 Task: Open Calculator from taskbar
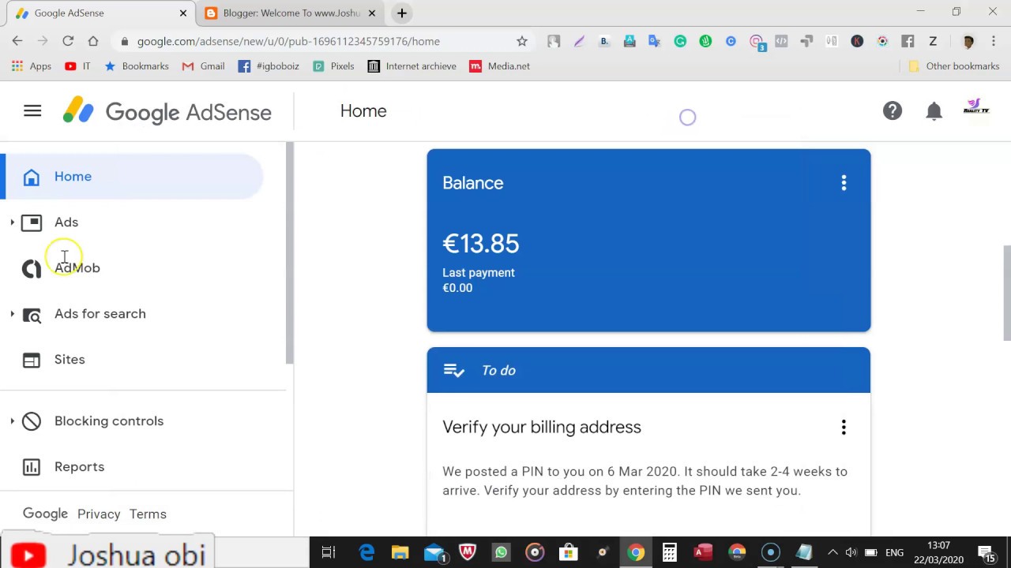(669, 552)
